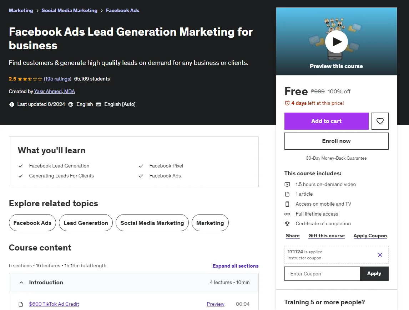Click the closed captions icon
Image resolution: width=409 pixels, height=310 pixels.
pyautogui.click(x=99, y=104)
